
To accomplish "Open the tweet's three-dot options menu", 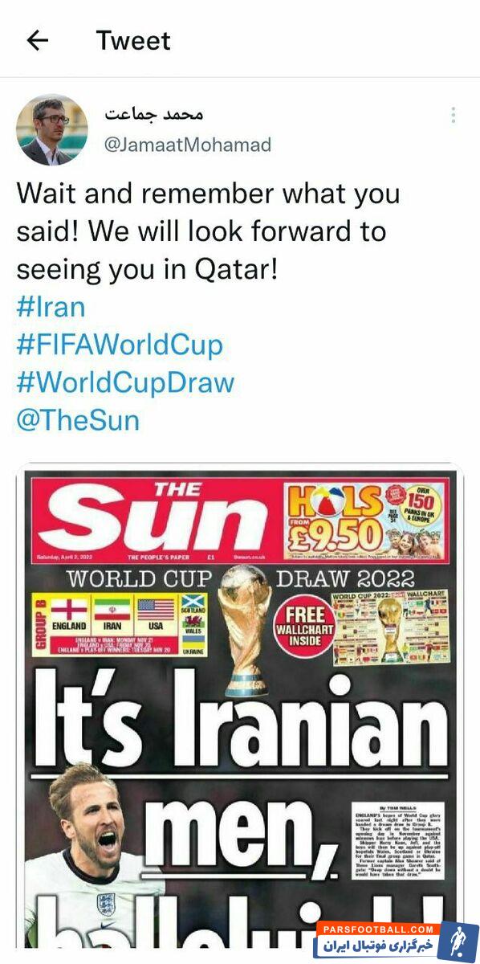I will tap(453, 116).
